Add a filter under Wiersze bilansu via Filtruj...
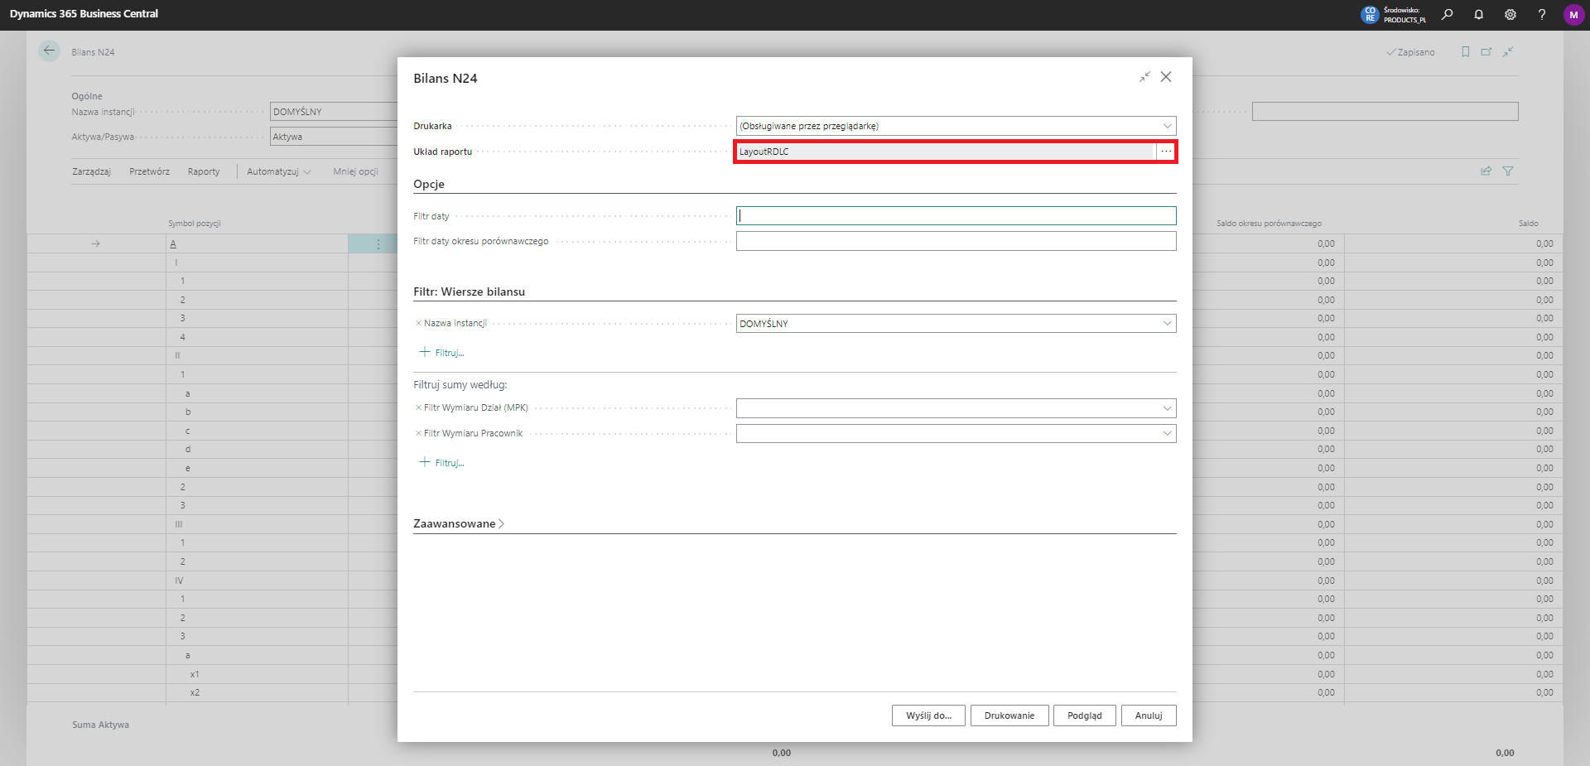Viewport: 1590px width, 766px height. click(x=442, y=353)
